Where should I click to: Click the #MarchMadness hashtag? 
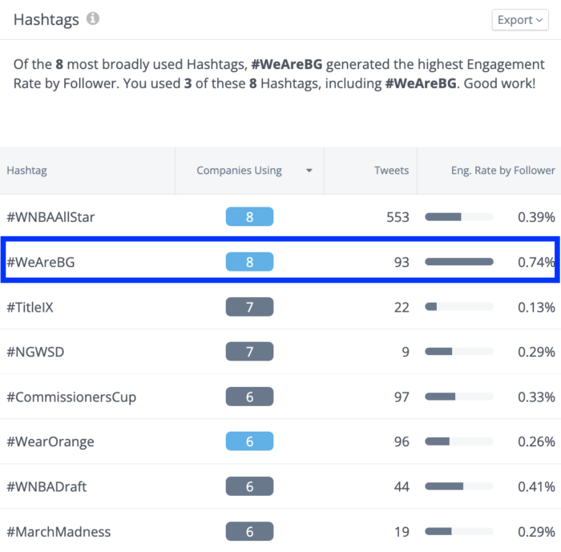tap(59, 531)
